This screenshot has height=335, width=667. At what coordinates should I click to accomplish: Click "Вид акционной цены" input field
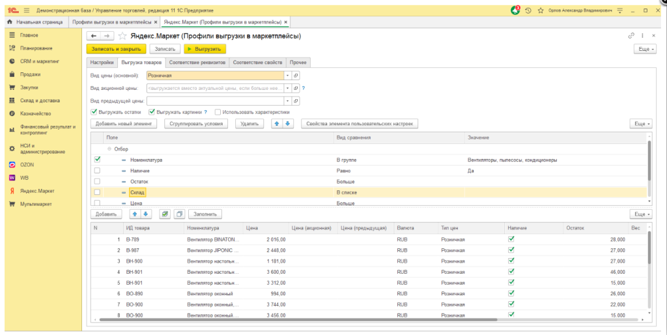(x=215, y=88)
